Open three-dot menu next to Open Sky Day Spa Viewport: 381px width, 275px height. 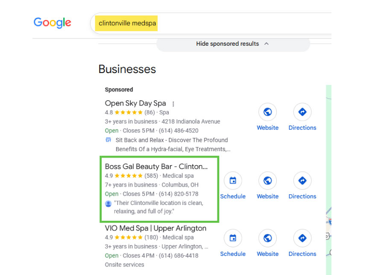click(x=173, y=104)
